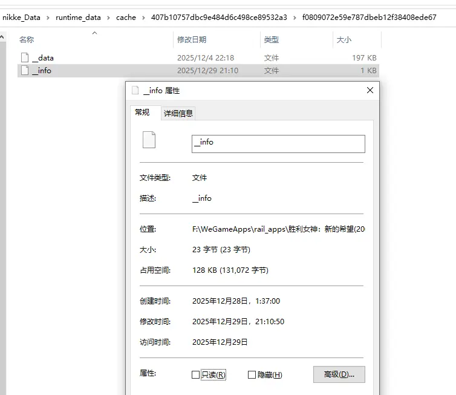The width and height of the screenshot is (456, 395).
Task: Sort files by 修改日期 column header
Action: point(192,39)
